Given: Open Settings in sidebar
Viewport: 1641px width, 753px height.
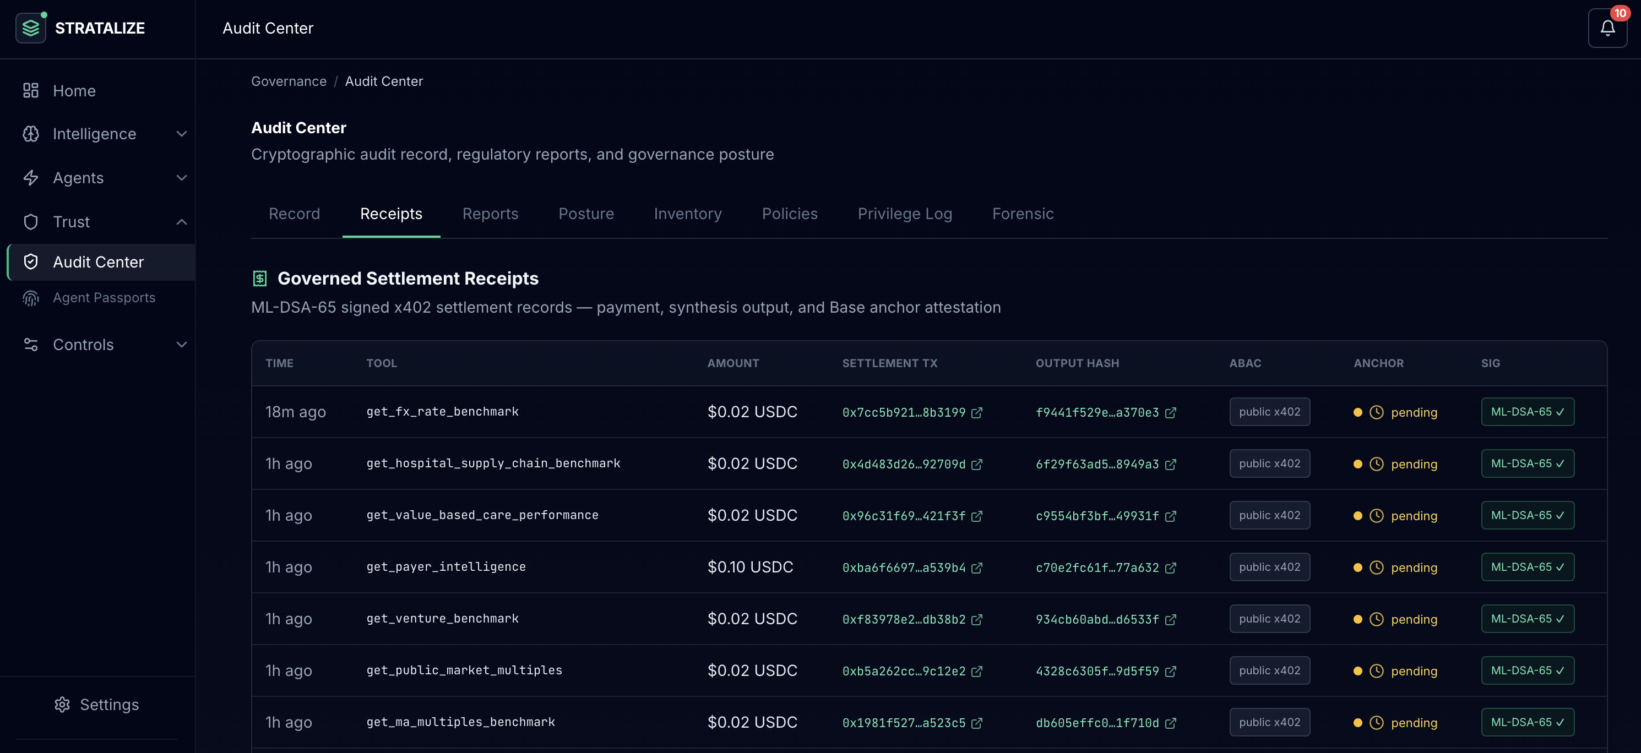Looking at the screenshot, I should 97,704.
